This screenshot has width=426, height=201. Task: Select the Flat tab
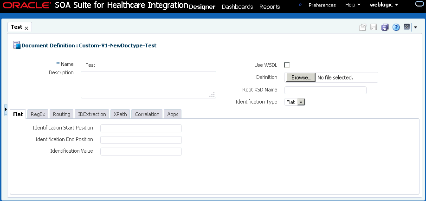[18, 114]
